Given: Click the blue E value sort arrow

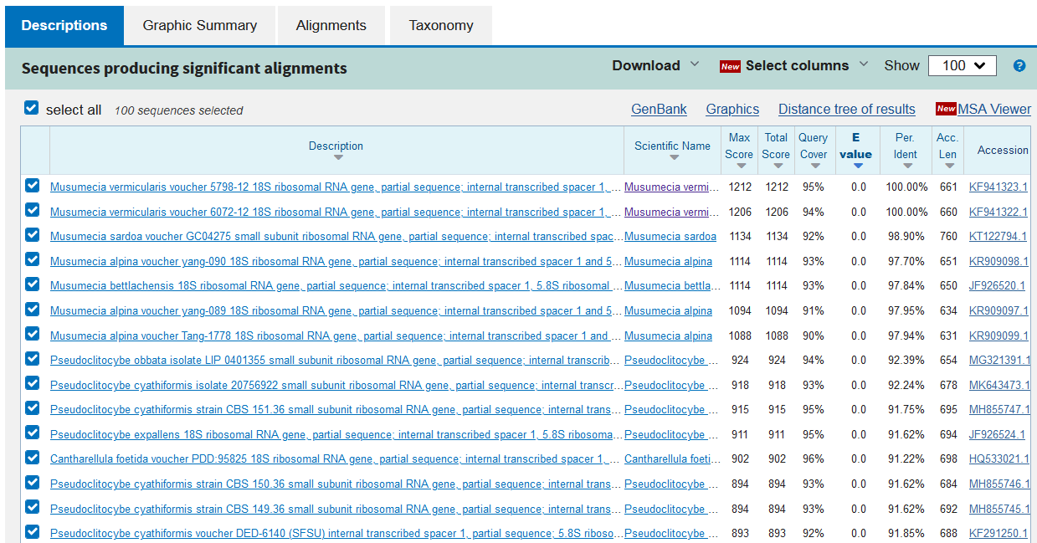Looking at the screenshot, I should click(x=857, y=166).
